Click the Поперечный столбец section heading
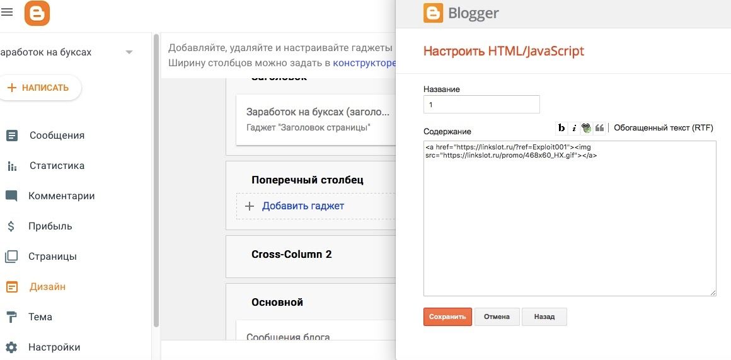Viewport: 731px width, 360px height. click(308, 180)
